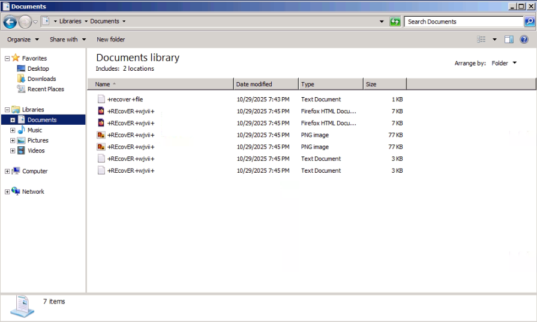
Task: Expand the Videos library node
Action: coord(13,151)
